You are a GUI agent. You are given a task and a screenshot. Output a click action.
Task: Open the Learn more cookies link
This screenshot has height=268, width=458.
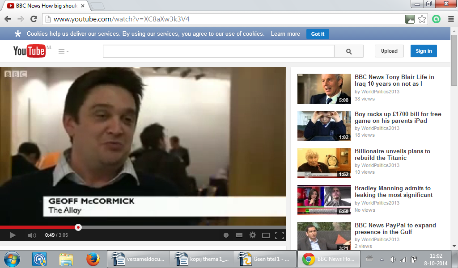(x=285, y=34)
